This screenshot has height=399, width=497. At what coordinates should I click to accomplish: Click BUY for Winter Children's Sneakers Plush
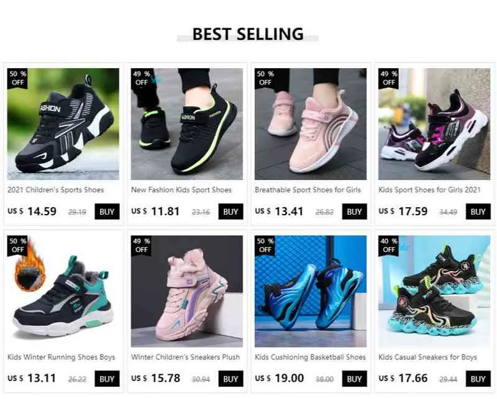tap(230, 379)
